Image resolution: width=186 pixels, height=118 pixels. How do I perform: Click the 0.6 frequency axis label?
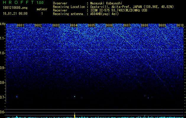3,112
